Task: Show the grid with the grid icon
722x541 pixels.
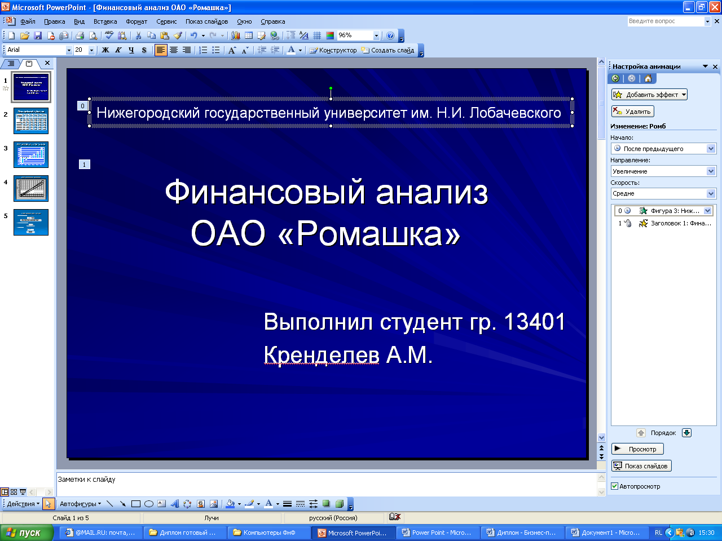Action: coord(317,36)
